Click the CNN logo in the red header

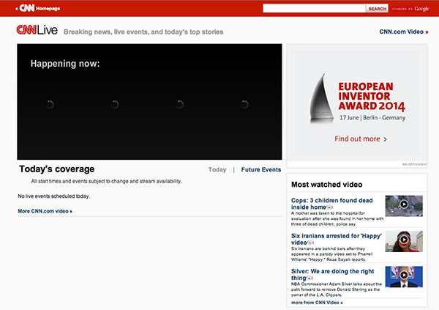pos(26,8)
